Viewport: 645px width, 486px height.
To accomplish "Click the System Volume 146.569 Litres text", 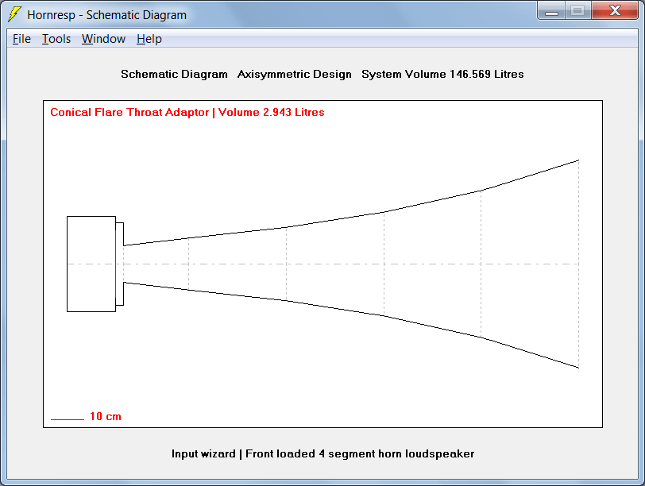I will [x=442, y=74].
